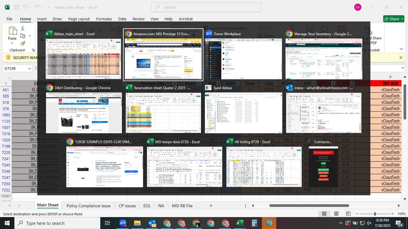Open the Clipboard group dialog launcher
The height and width of the screenshot is (229, 408).
click(x=33, y=50)
